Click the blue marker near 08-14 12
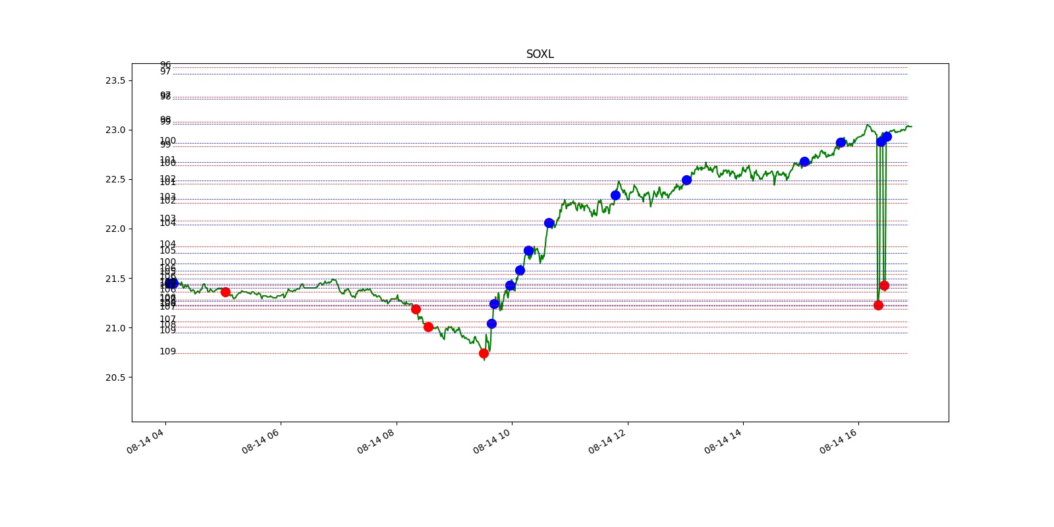This screenshot has width=1054, height=527. [x=615, y=195]
